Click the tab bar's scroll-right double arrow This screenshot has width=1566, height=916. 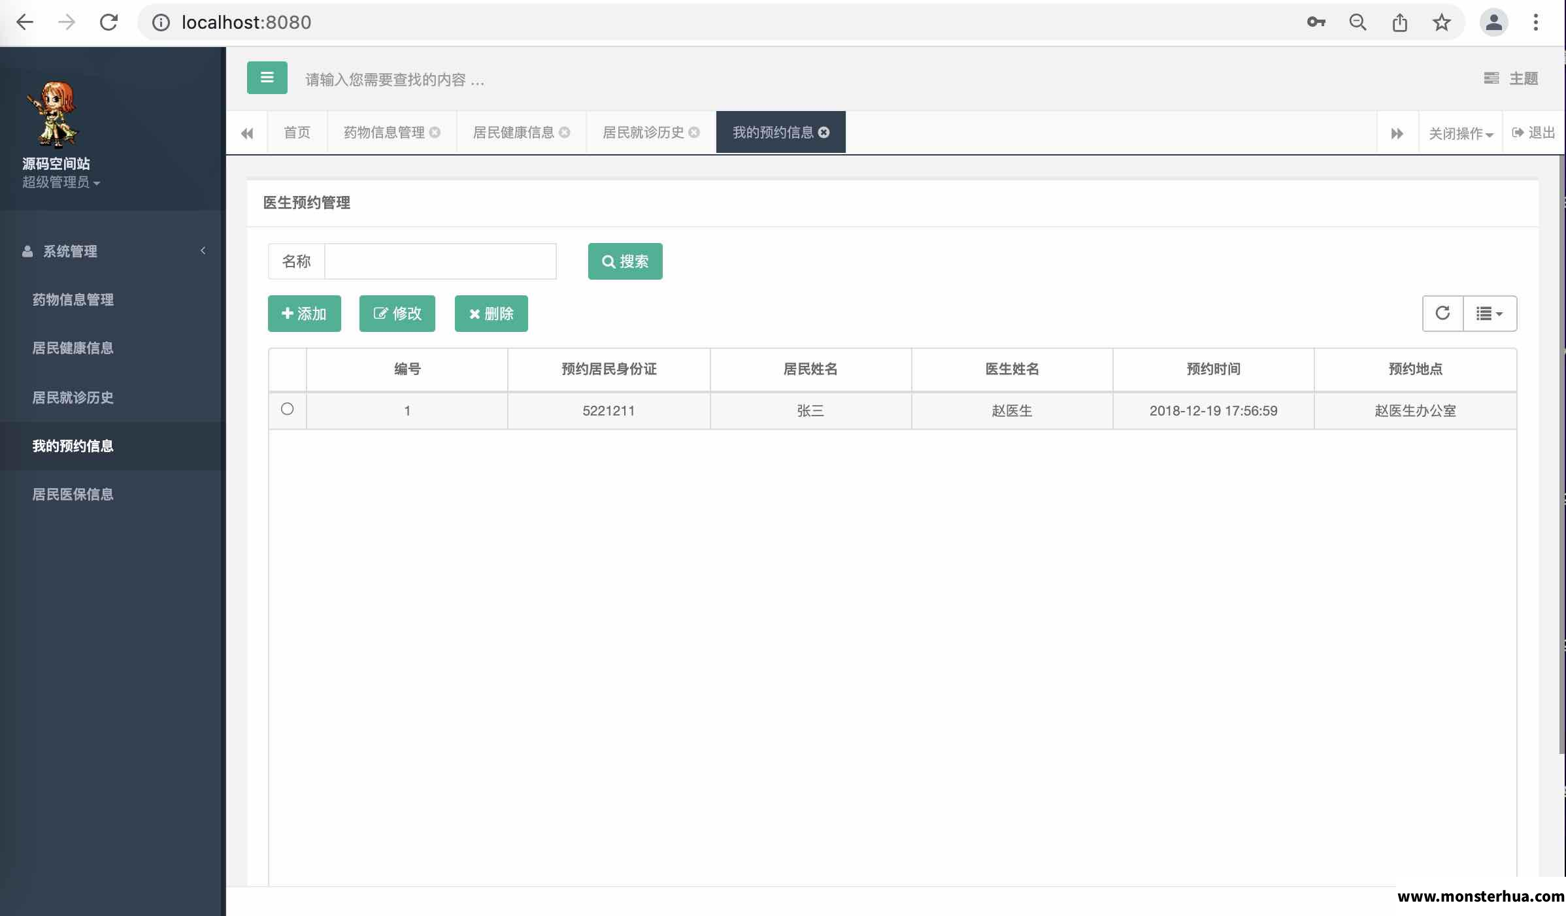1397,133
